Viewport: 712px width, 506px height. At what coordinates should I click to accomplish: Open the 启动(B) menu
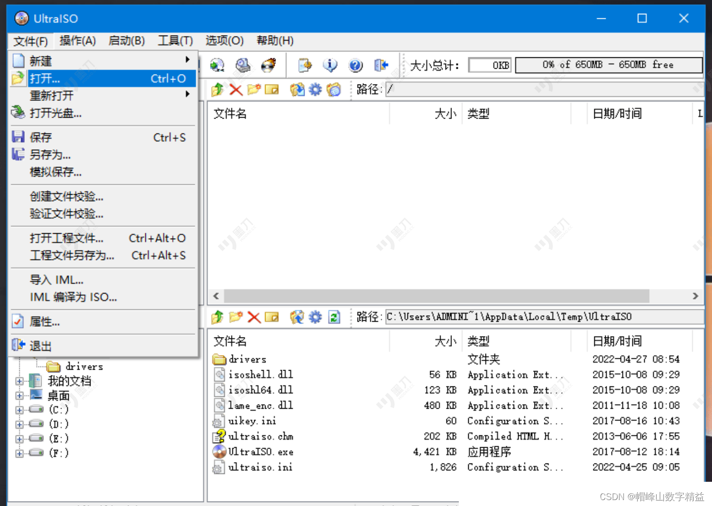click(127, 41)
